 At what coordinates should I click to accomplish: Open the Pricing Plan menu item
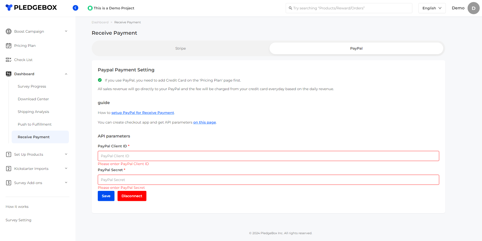[x=25, y=46]
